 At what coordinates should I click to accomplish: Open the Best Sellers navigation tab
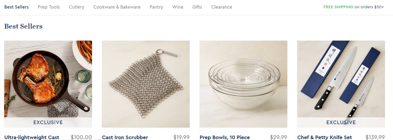[x=16, y=7]
